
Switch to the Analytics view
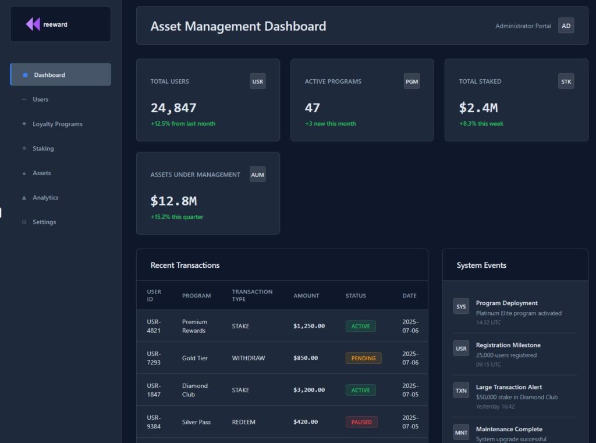click(61, 197)
